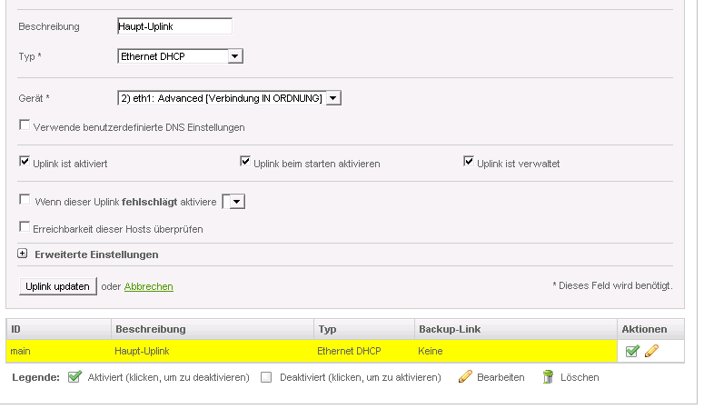Image resolution: width=704 pixels, height=409 pixels.
Task: Enable benutzerdefinierte DNS Einstellungen checkbox
Action: click(x=25, y=126)
